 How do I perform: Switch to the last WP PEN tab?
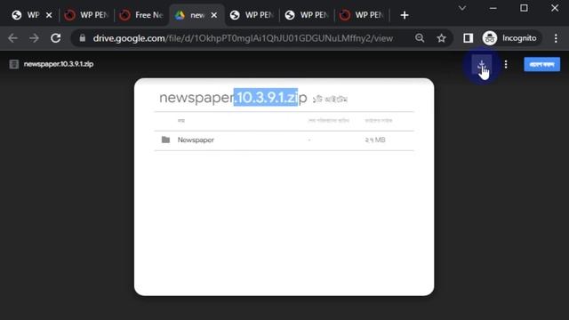(x=362, y=15)
